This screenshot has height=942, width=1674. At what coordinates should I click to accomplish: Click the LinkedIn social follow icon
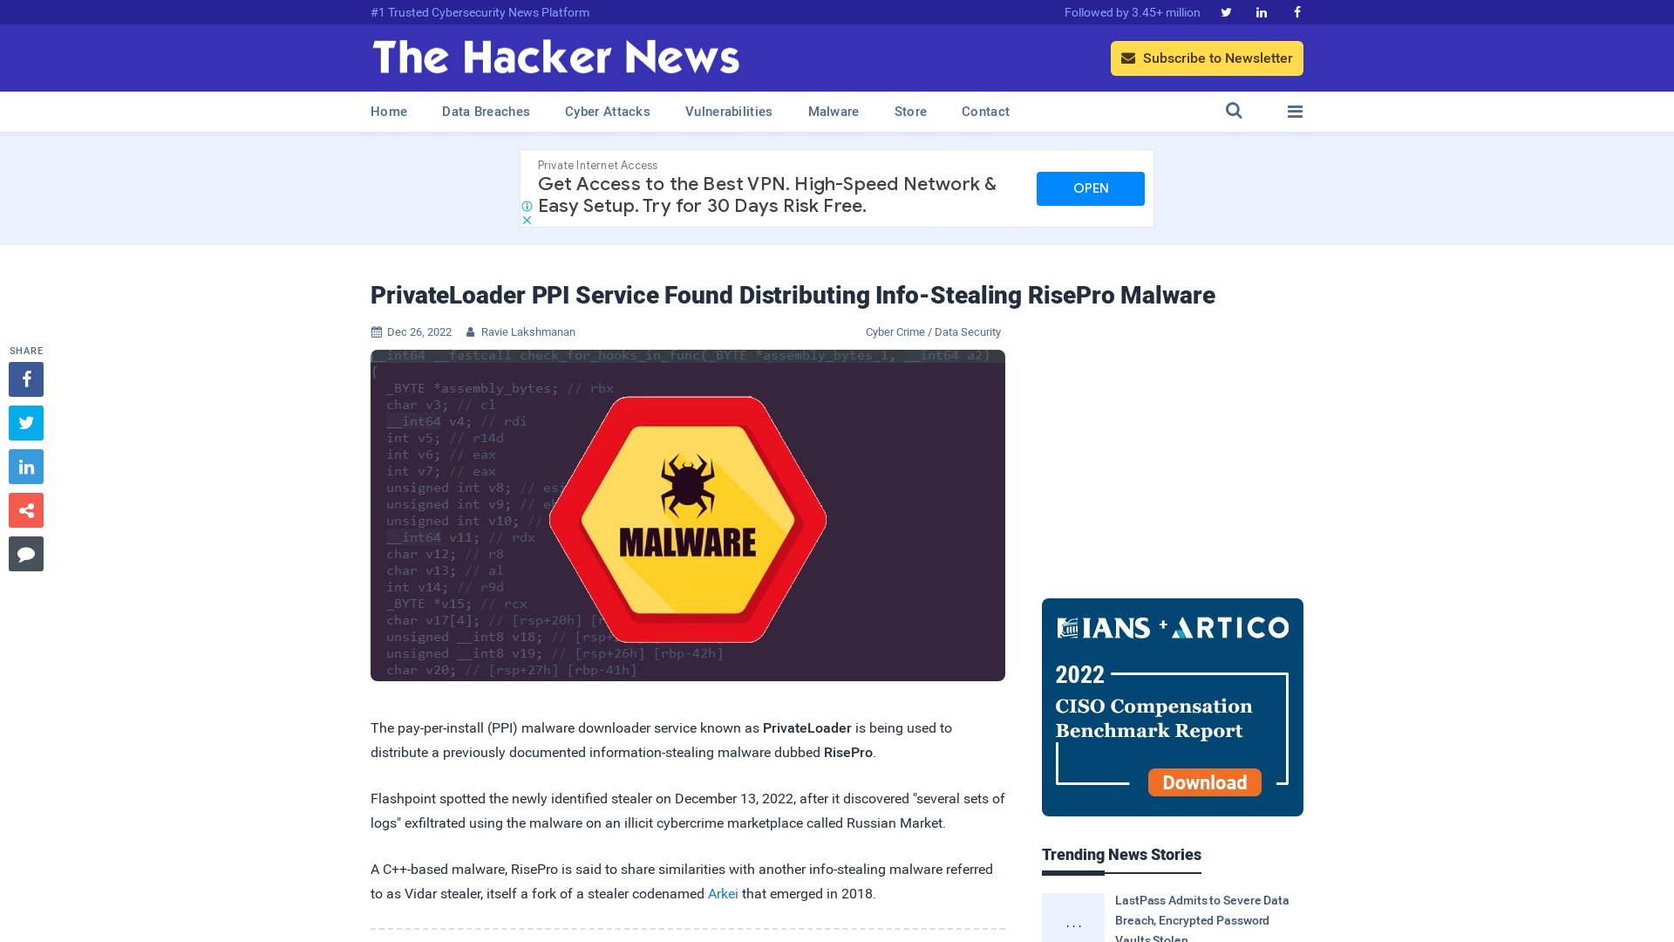1262,13
